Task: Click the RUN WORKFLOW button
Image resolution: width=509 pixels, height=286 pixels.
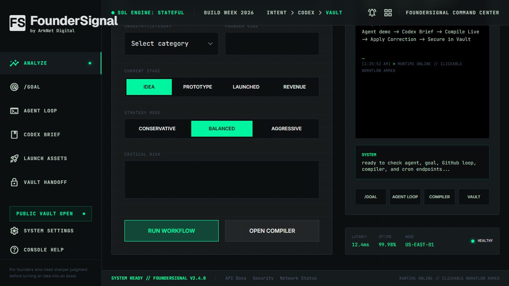Action: [x=171, y=231]
